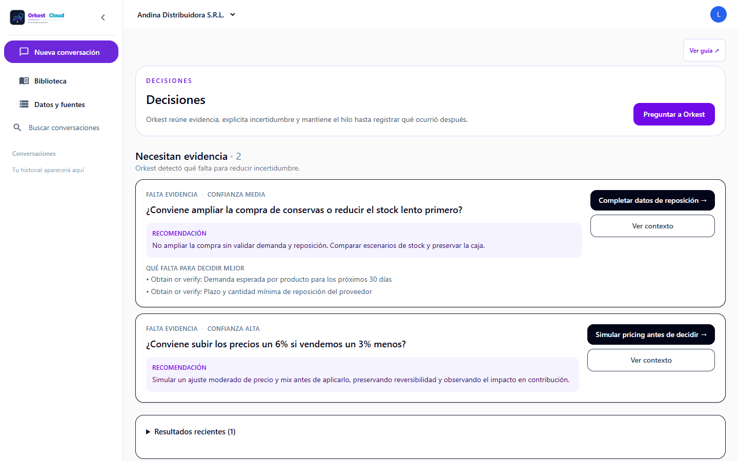Click the 'QUÉ FALTA PARA DECIDIR MEJOR' label
Screen dimensions: 738x461
point(195,268)
